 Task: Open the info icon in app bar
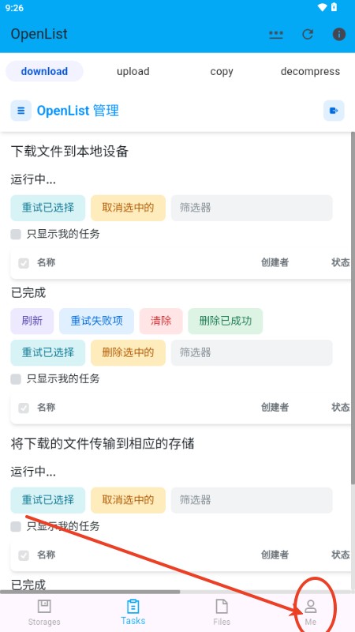pyautogui.click(x=339, y=34)
